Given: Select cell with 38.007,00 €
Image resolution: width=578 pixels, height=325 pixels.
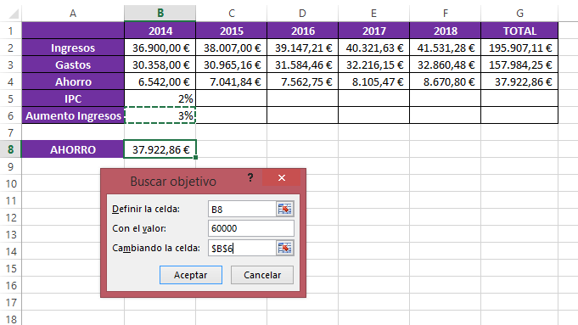Looking at the screenshot, I should pyautogui.click(x=232, y=48).
